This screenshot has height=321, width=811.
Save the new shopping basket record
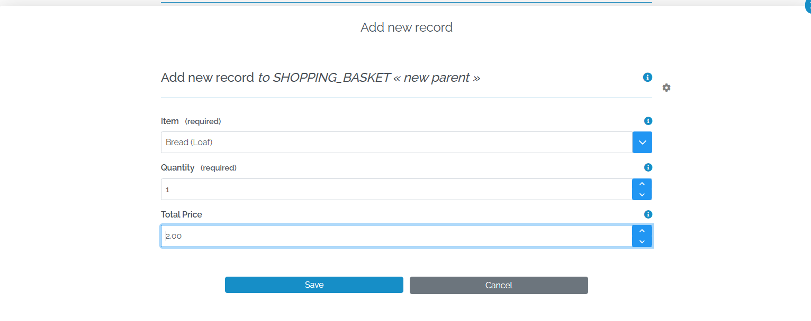[x=314, y=285]
